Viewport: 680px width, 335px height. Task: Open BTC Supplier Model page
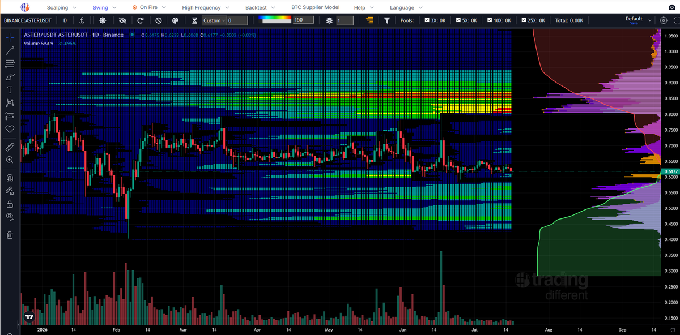pyautogui.click(x=315, y=8)
